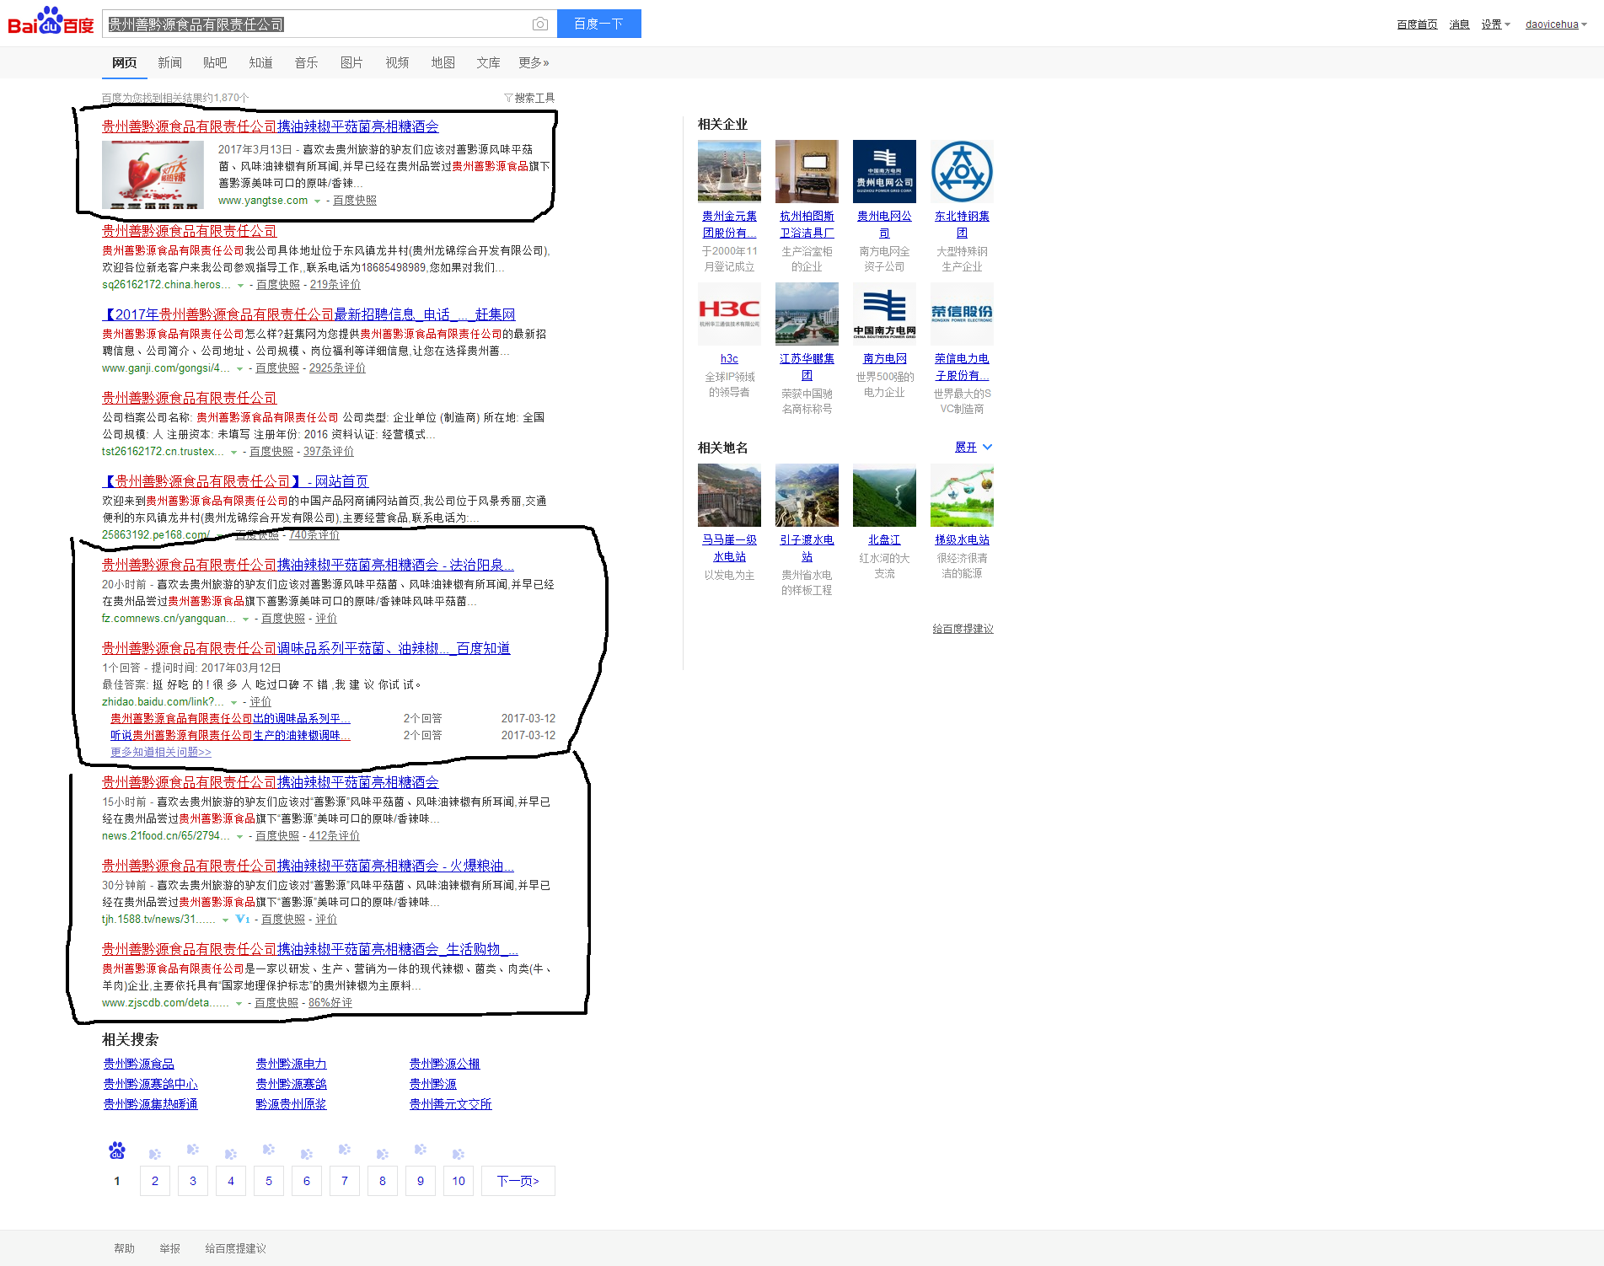The image size is (1604, 1266).
Task: Open related search 贵州善元文交所
Action: click(x=451, y=1104)
